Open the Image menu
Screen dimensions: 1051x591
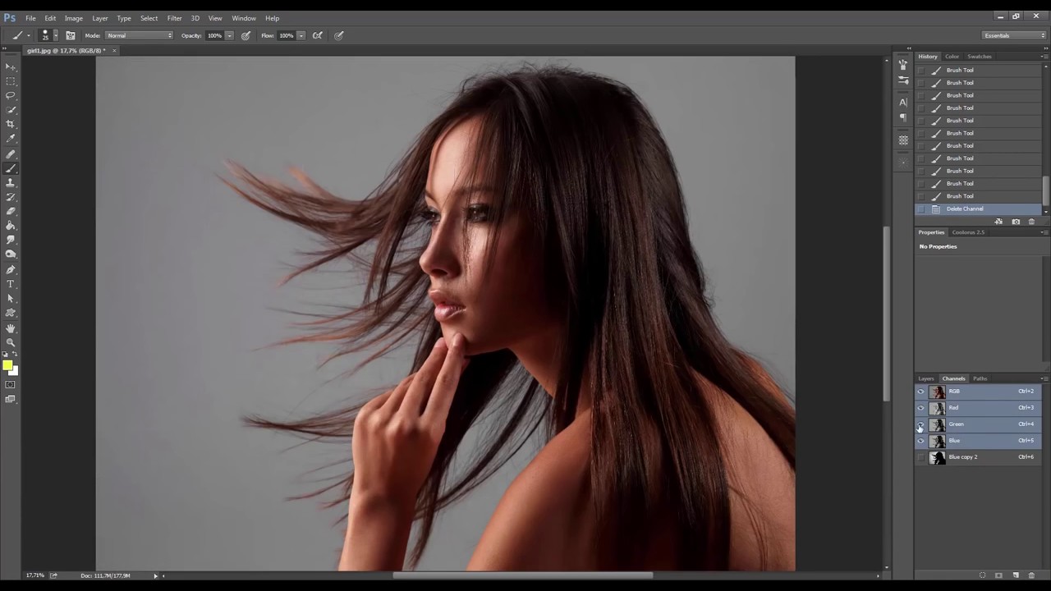point(74,18)
